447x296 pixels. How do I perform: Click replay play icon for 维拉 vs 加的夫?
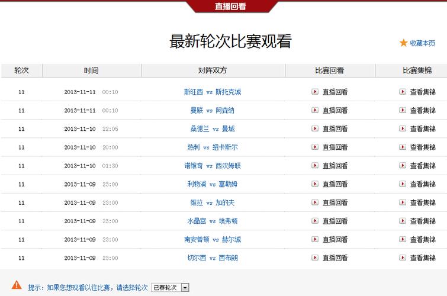[315, 202]
